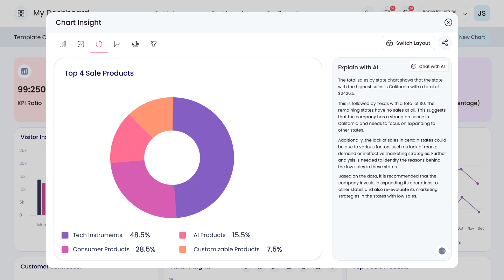Viewport: 504px width, 280px height.
Task: Switch to the line graph view tab
Action: (117, 44)
